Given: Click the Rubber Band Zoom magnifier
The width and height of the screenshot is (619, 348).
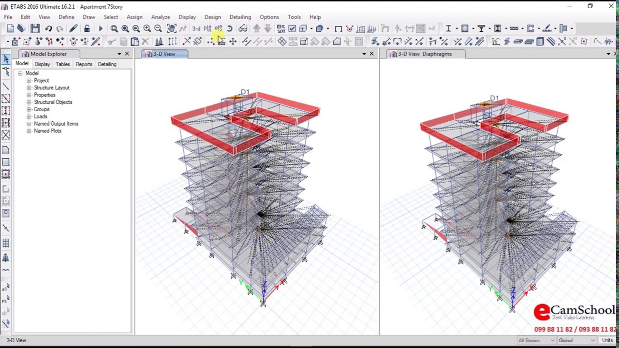Looking at the screenshot, I should coord(114,29).
